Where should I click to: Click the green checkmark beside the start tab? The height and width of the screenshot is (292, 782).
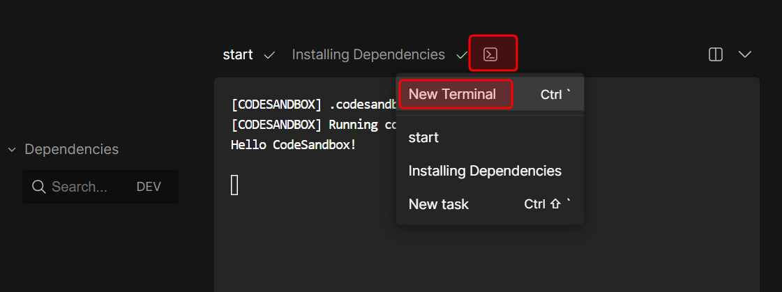pyautogui.click(x=269, y=54)
